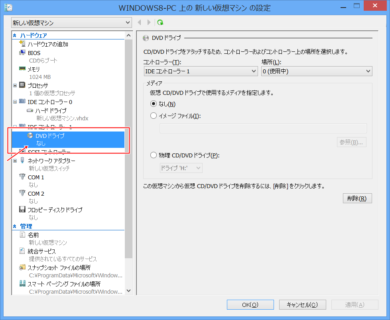Expand the プロセッサ tree node
390x320 pixels.
[x=15, y=85]
